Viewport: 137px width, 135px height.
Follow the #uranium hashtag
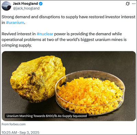click(15, 23)
